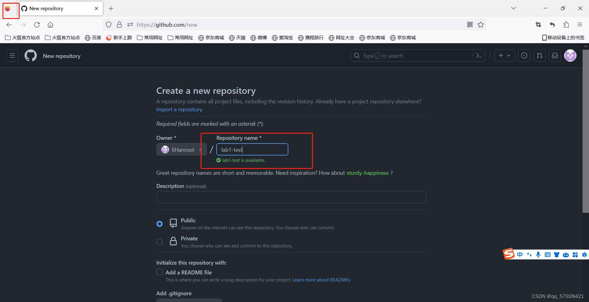
Task: Open the Pull Requests icon in the header
Action: (x=540, y=55)
